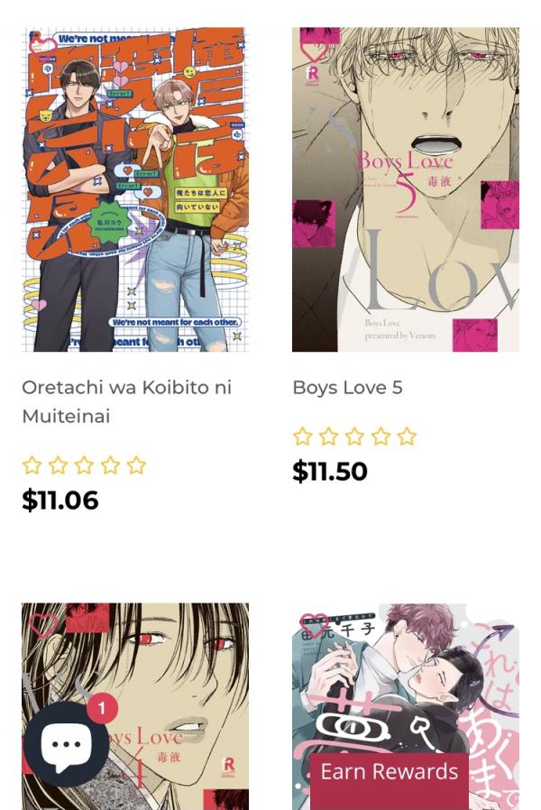Click the third rating star under Boys Love 5

354,437
